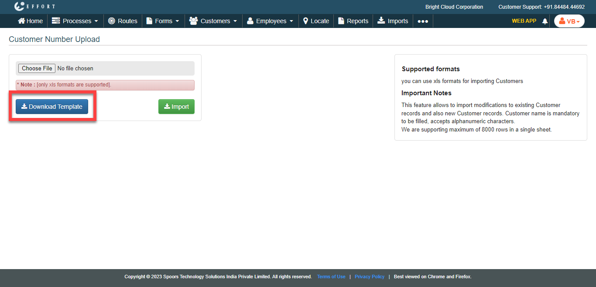Image resolution: width=596 pixels, height=287 pixels.
Task: Click the Choose File button
Action: tap(37, 68)
